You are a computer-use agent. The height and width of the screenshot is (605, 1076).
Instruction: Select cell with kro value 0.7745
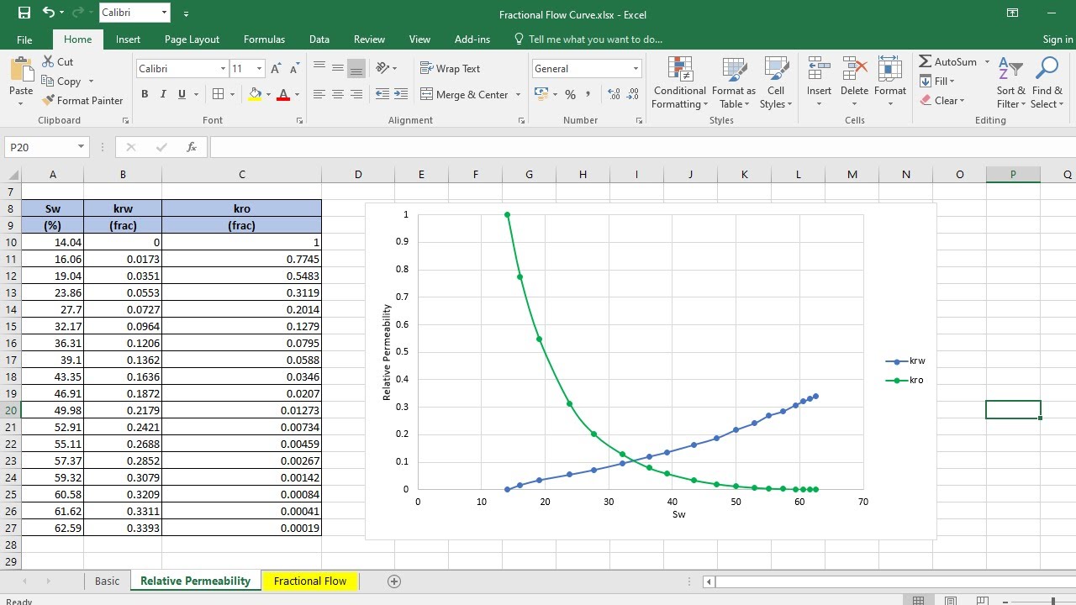pyautogui.click(x=241, y=259)
